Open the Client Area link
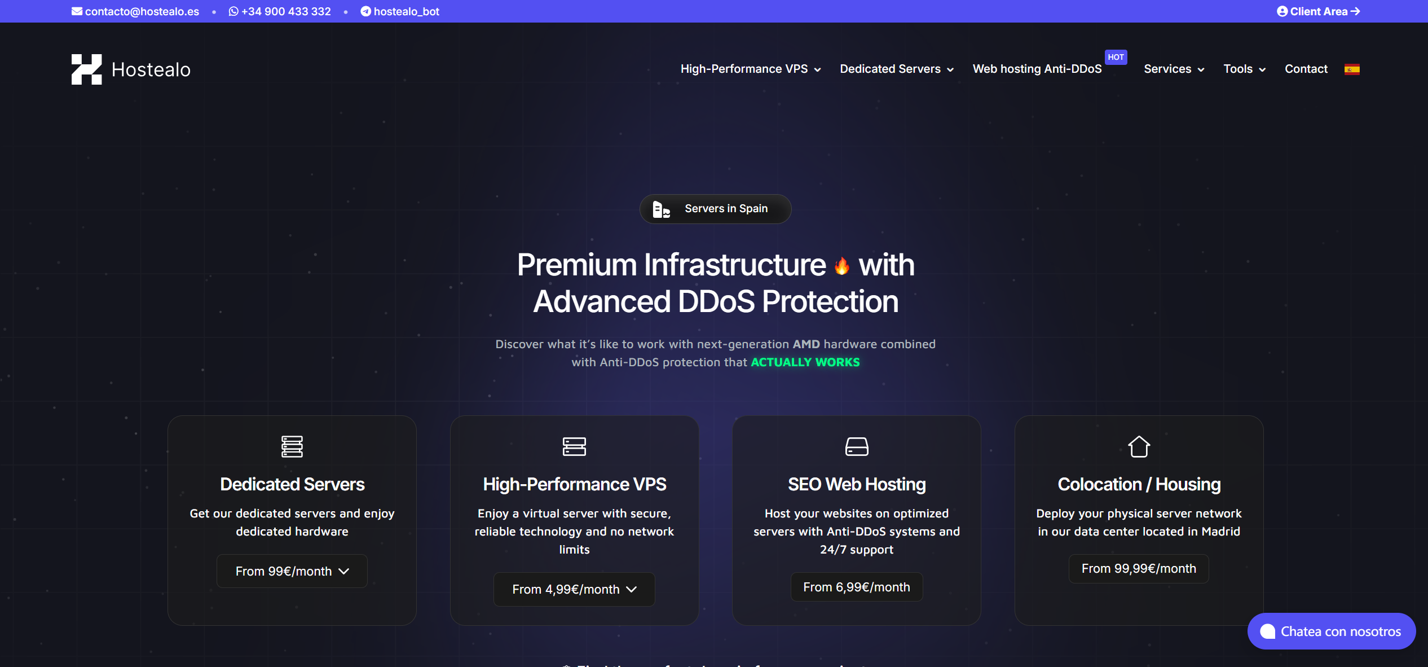Screen dimensions: 1428x667 (x=1319, y=11)
